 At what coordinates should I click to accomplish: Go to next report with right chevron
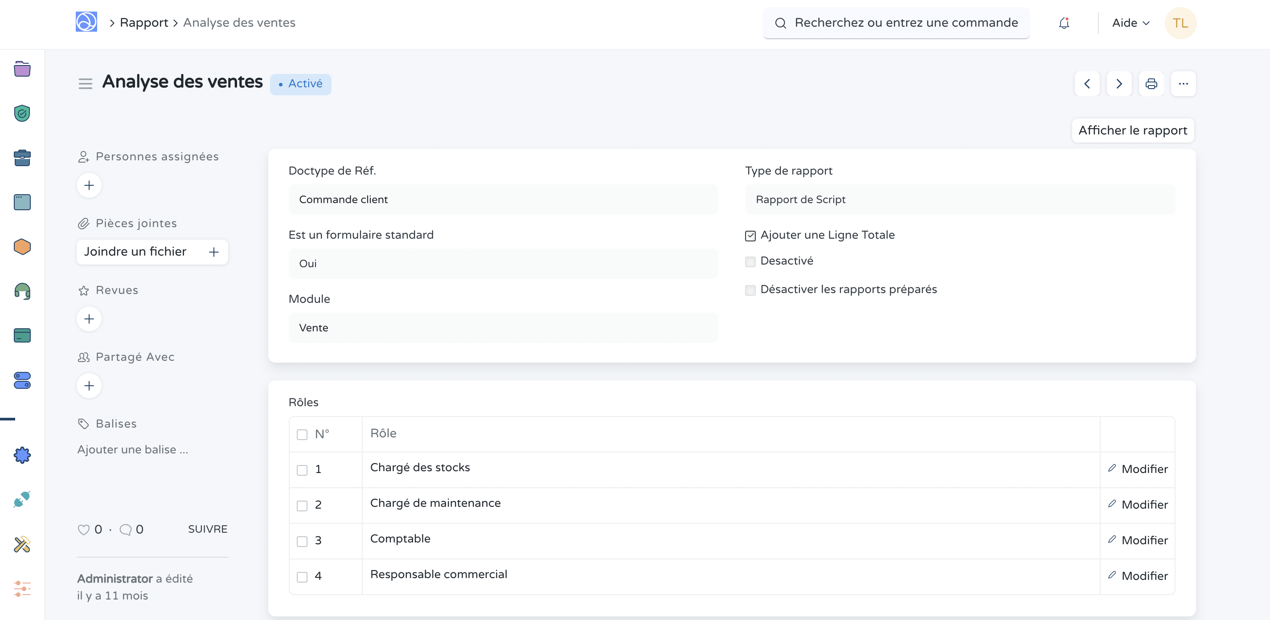point(1119,84)
